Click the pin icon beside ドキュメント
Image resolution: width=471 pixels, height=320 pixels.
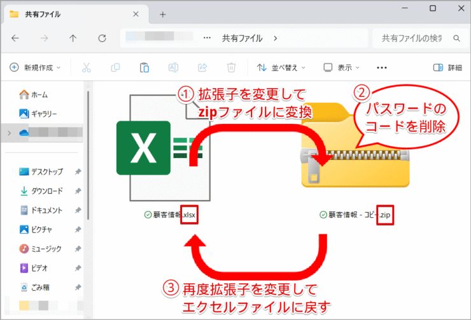coord(78,210)
